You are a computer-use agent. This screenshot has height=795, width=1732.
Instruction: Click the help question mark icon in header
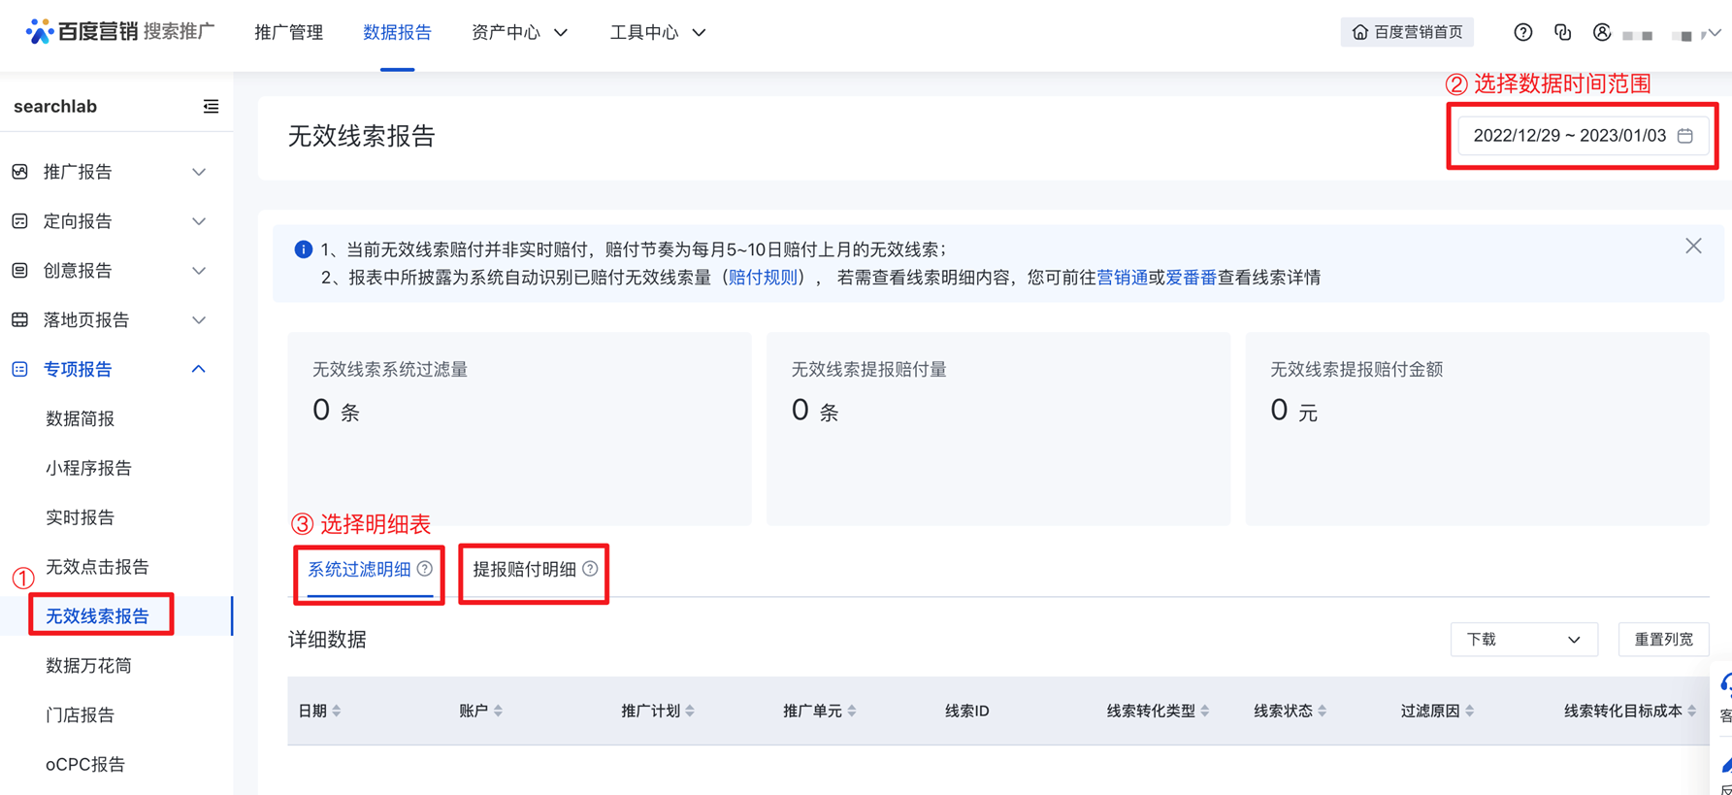point(1522,33)
